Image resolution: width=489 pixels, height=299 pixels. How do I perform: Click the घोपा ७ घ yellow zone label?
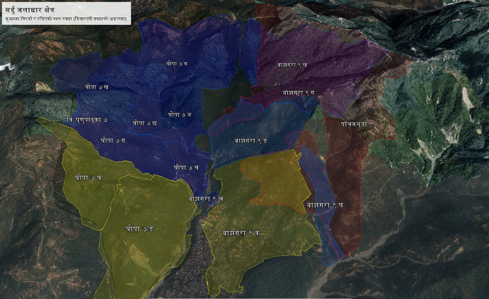click(x=88, y=178)
